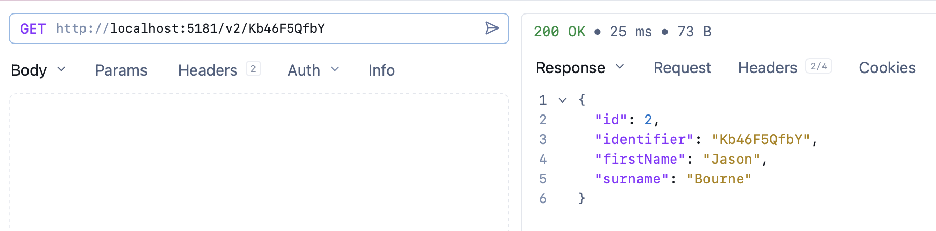Open the request Headers tab with badge 2
936x231 pixels.
tap(208, 70)
